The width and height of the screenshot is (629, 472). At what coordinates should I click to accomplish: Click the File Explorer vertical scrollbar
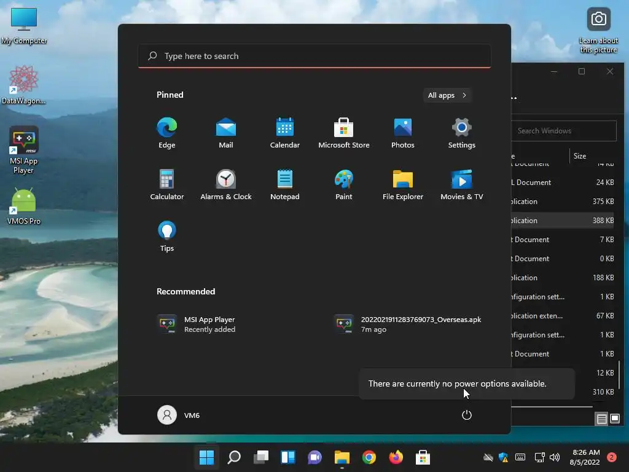(619, 375)
